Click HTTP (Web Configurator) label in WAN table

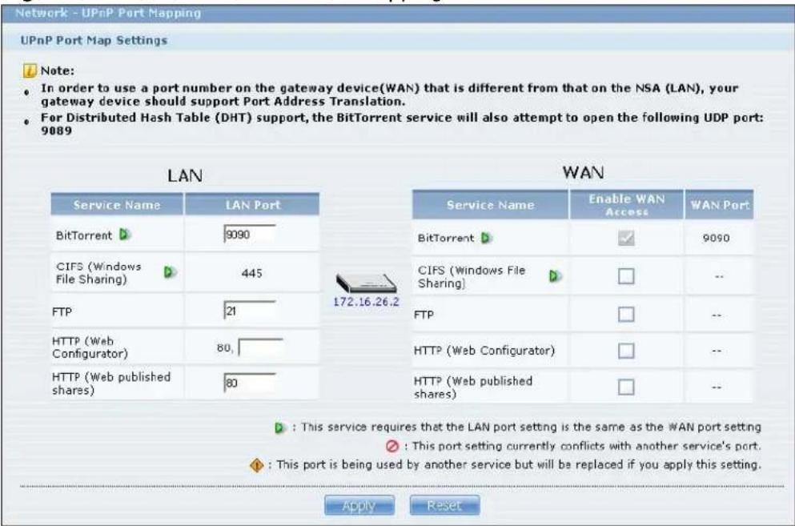484,351
